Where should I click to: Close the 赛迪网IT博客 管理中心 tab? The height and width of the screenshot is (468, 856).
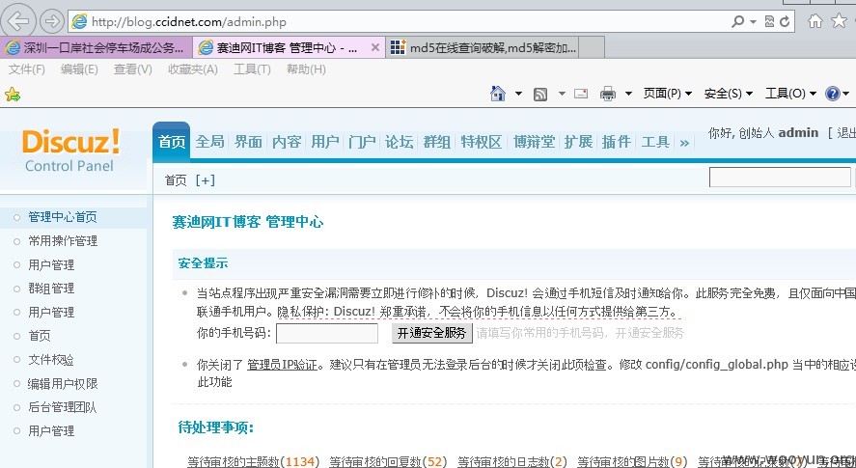click(375, 47)
